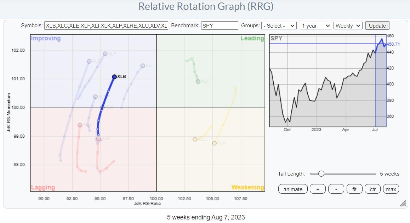Select the XLF tail endpoint marker
The height and width of the screenshot is (223, 410).
(x=105, y=54)
